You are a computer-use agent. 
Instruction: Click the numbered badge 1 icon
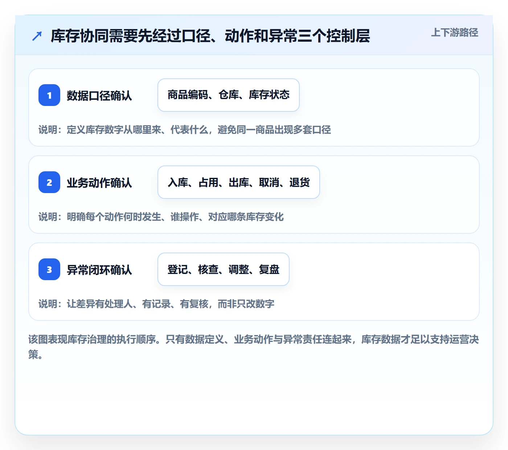[x=49, y=95]
